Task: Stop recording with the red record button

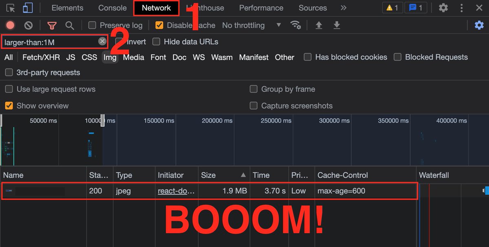Action: point(10,25)
